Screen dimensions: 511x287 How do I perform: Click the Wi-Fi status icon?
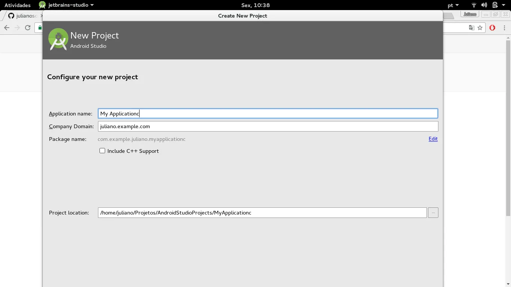tap(474, 5)
